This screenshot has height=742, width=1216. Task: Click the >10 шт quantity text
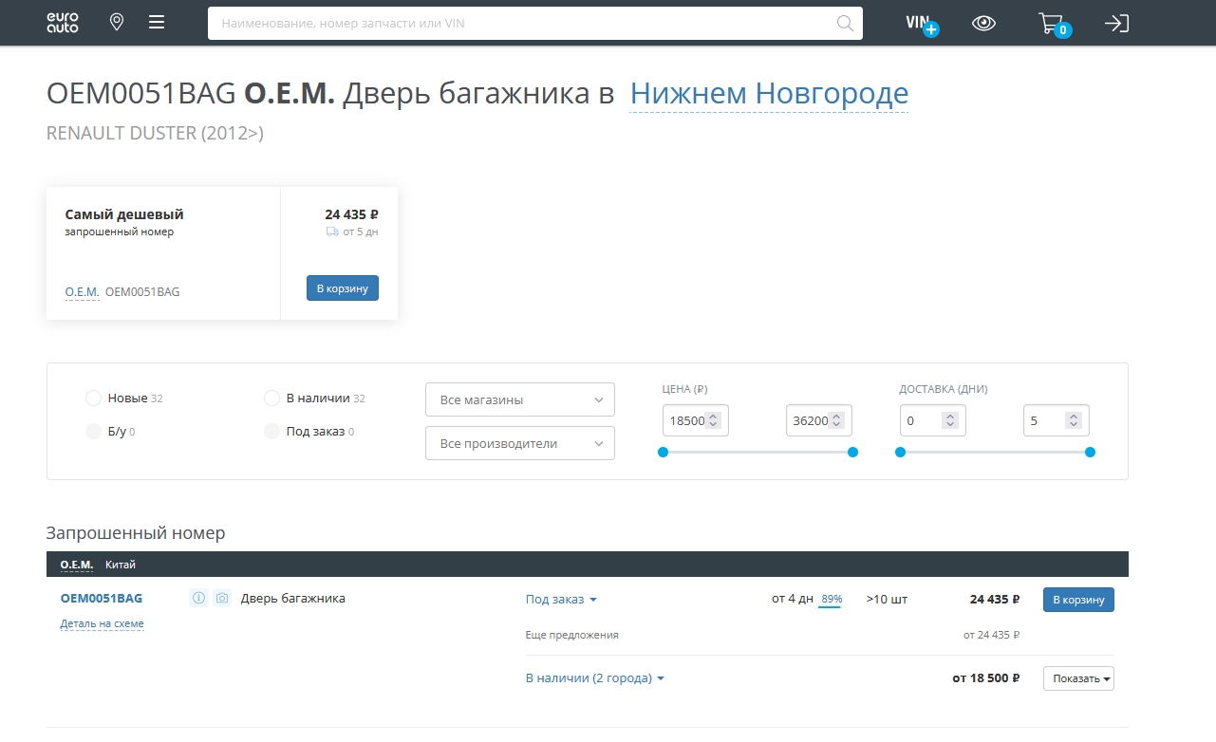click(887, 600)
